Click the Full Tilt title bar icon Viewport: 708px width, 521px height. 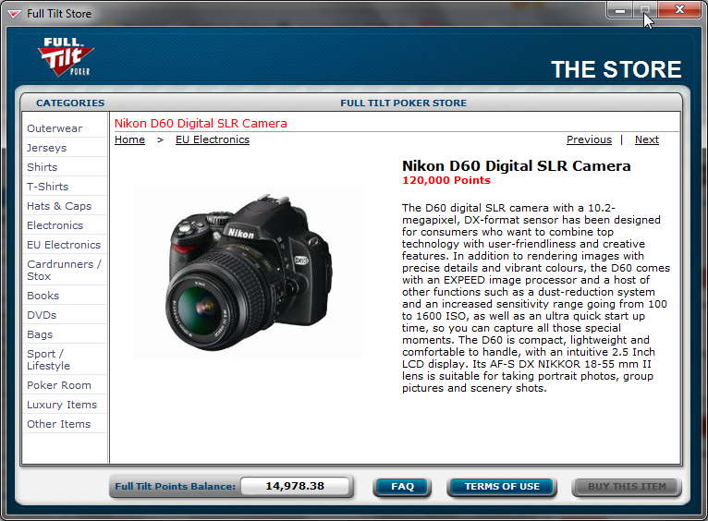14,14
